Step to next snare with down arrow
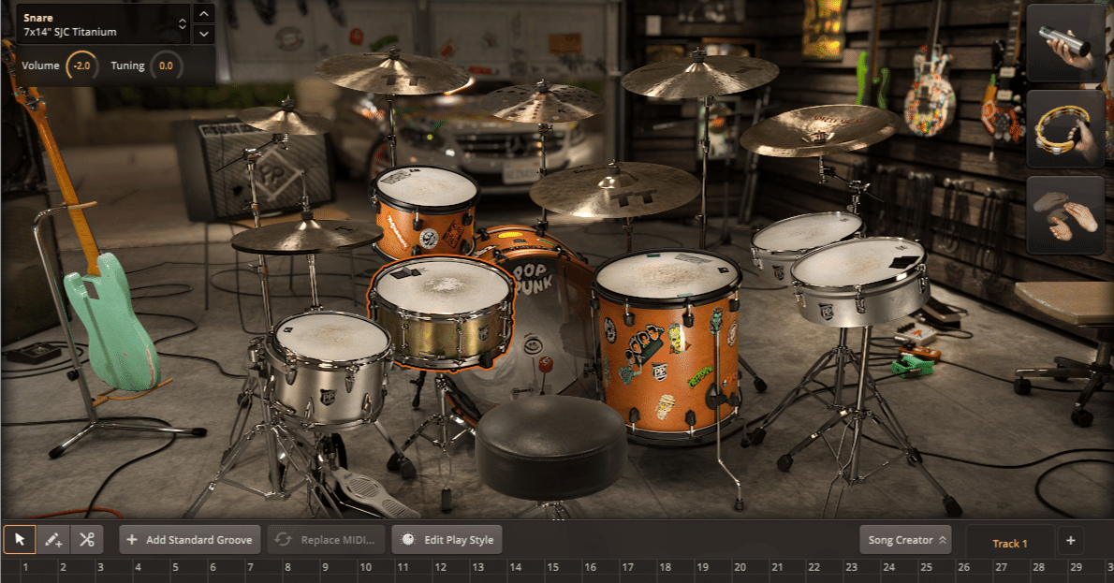1114x583 pixels. (x=204, y=34)
